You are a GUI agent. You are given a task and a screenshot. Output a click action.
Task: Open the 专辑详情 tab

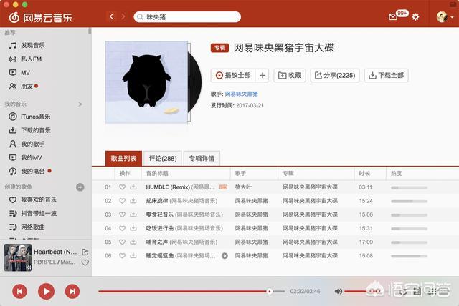coord(201,158)
